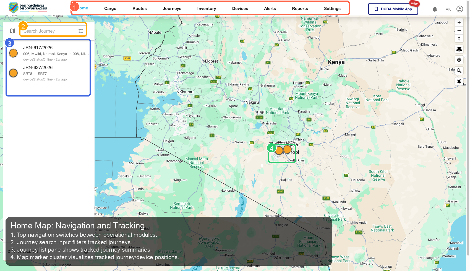Image resolution: width=470 pixels, height=271 pixels.
Task: Change language from EN selector
Action: pyautogui.click(x=448, y=10)
